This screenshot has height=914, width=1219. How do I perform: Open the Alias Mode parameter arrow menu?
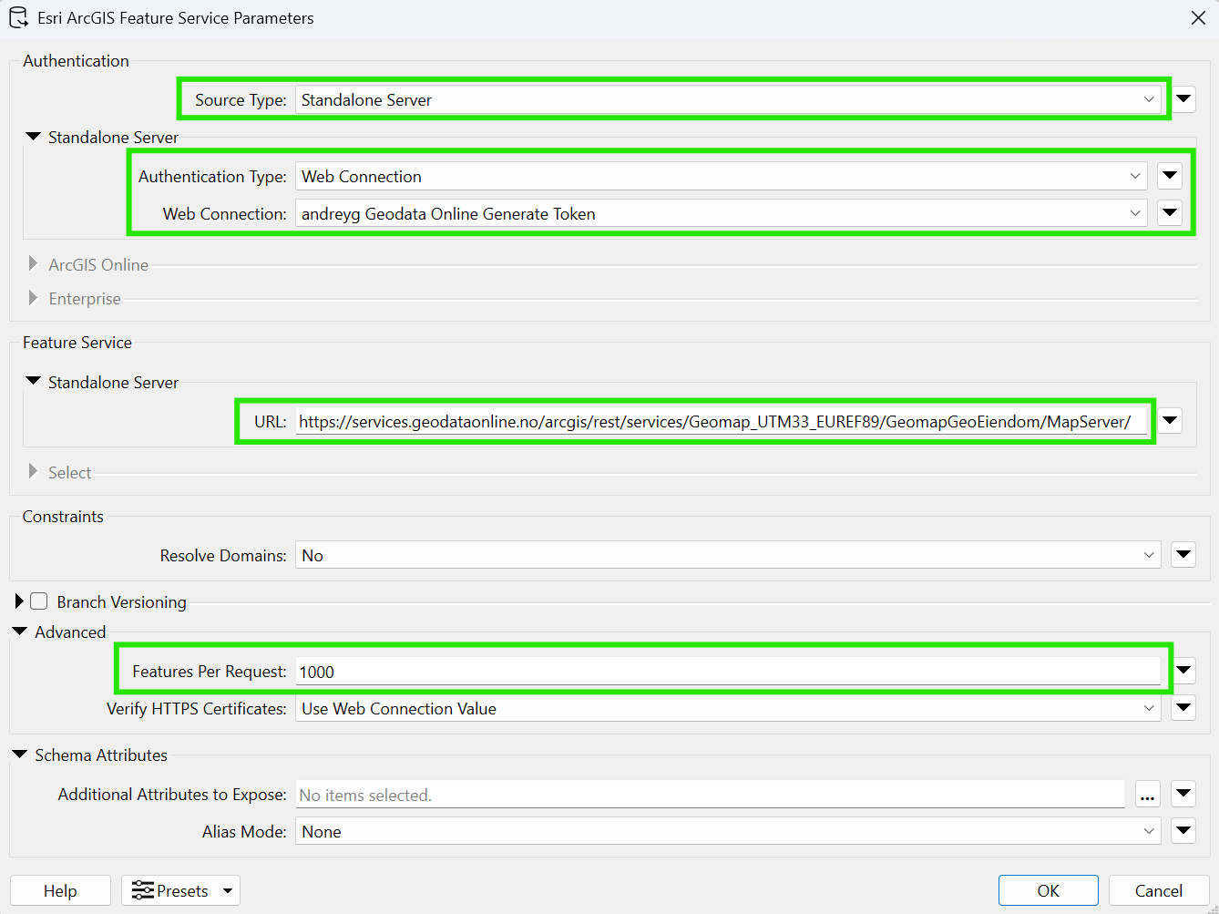tap(1183, 830)
